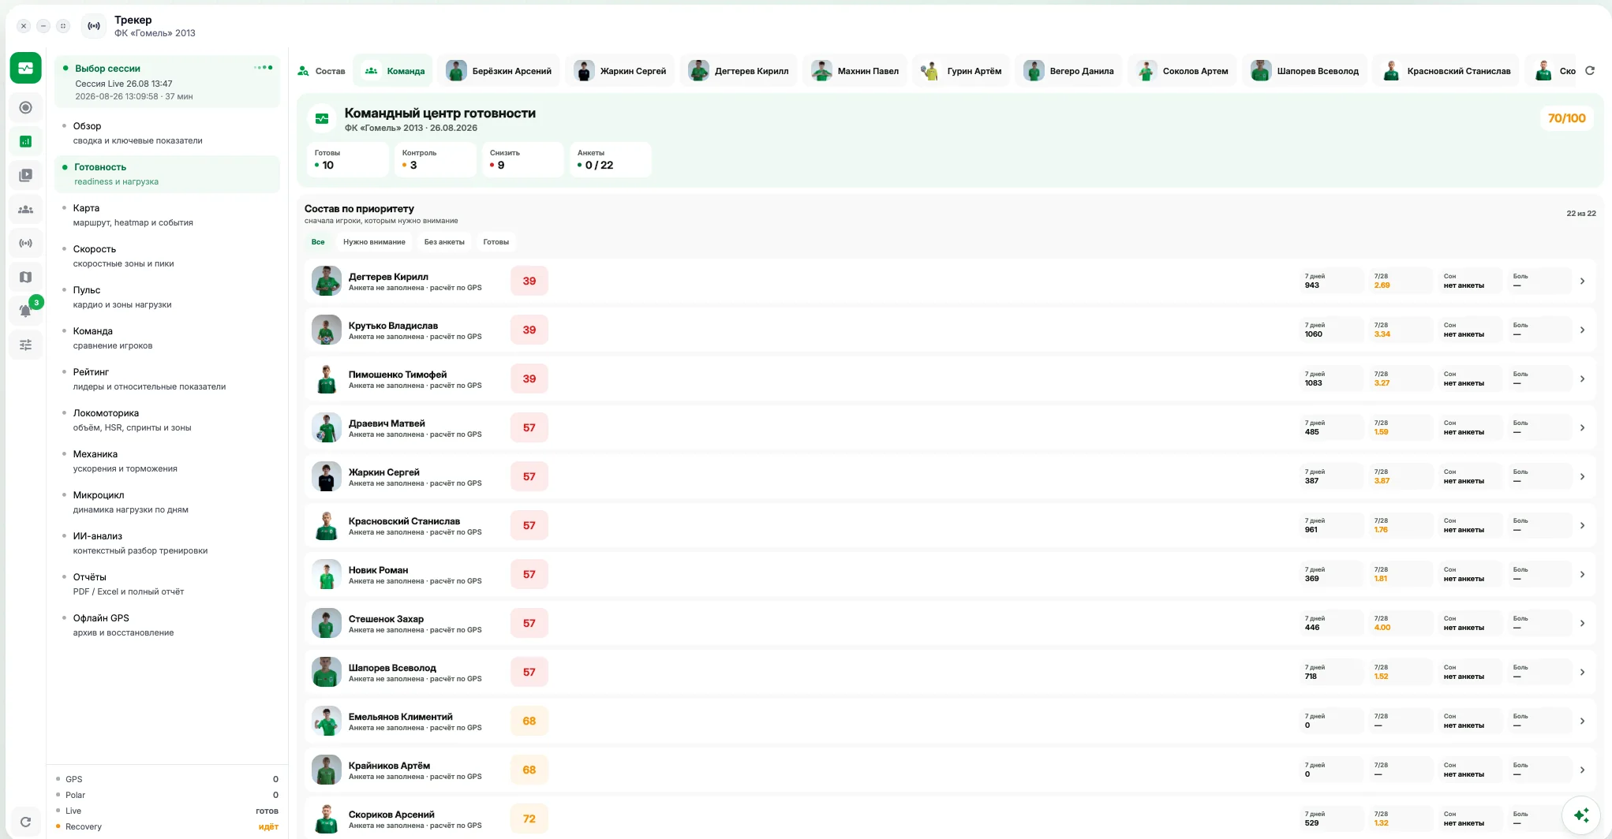Open Берёзкин Арсений player tab
1612x839 pixels.
tap(499, 71)
